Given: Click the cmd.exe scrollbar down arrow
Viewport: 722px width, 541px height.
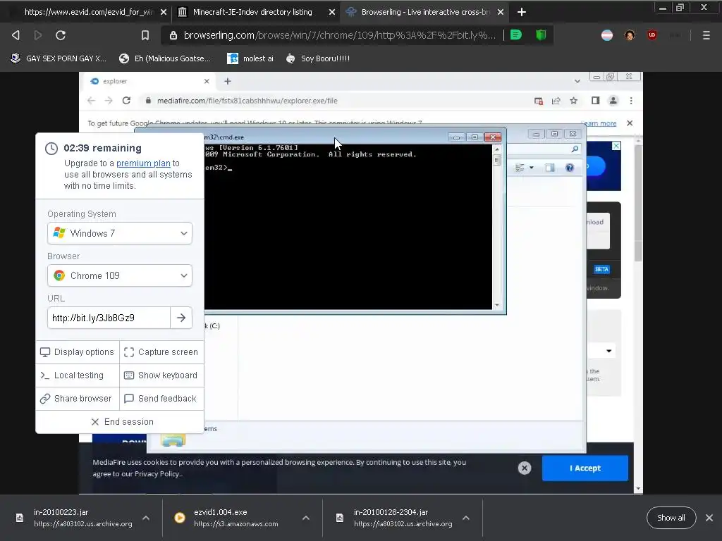Looking at the screenshot, I should [497, 305].
